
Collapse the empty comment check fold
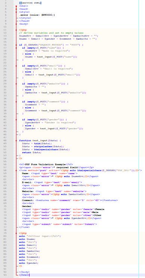click(16, 102)
